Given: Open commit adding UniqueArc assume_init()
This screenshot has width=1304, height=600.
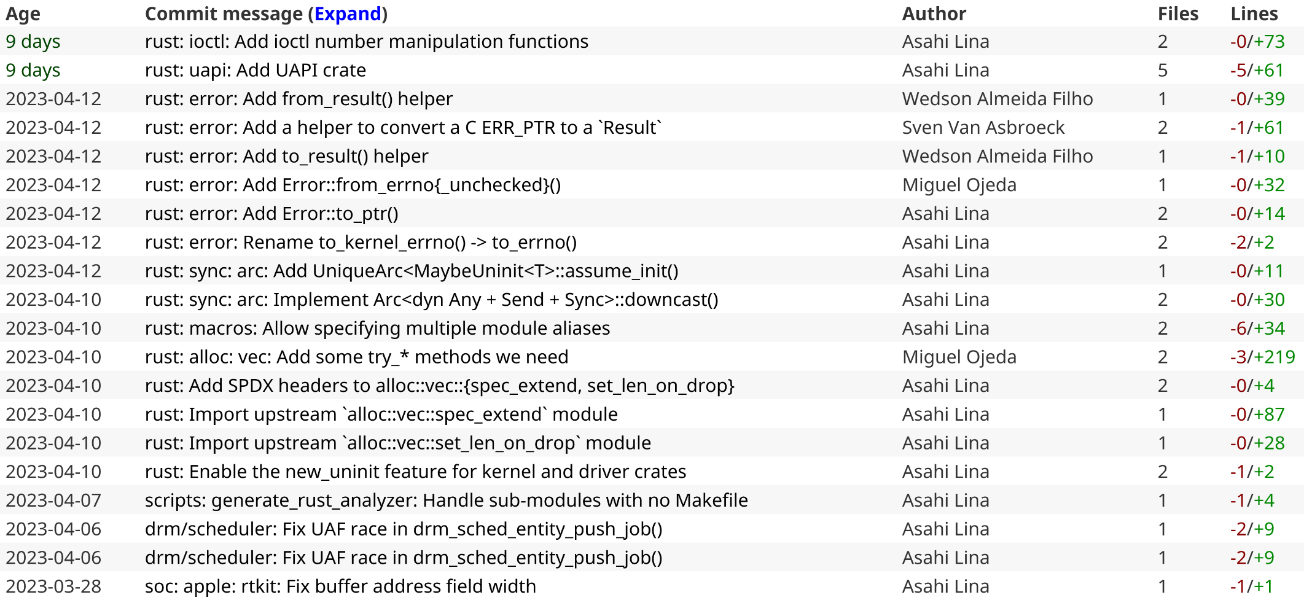Looking at the screenshot, I should (412, 271).
